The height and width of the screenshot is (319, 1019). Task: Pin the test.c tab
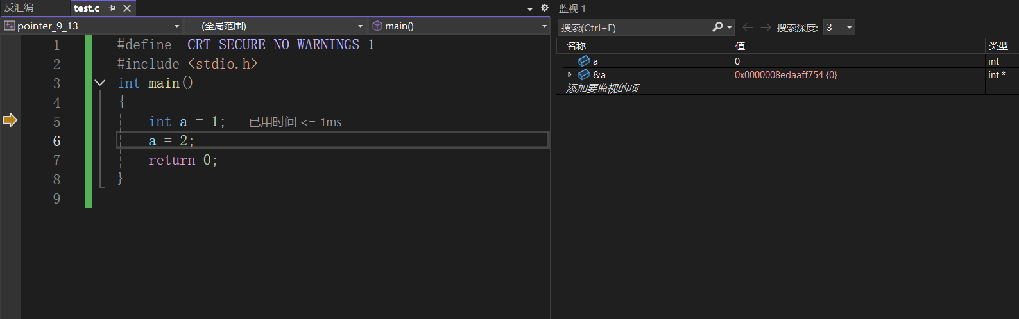click(112, 8)
